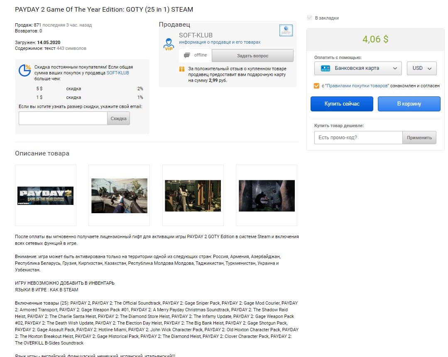This screenshot has height=357, width=448.
Task: Click the offline chat bubble icon
Action: (187, 55)
